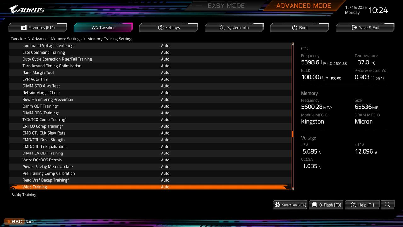Click the AORUS logo

27,9
